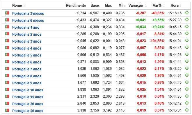
Task: Click Portugal flag beside Portugal a 7 anos
Action: coord(7,68)
